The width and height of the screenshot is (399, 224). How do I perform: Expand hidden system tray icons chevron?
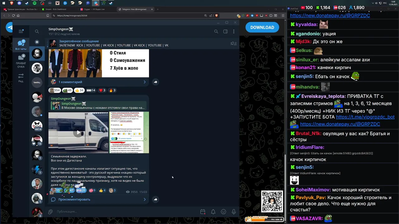pyautogui.click(x=373, y=3)
